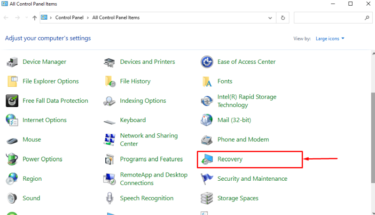Screen dimensions: 375x215
Task: Click the Ease of Access Center icon
Action: tap(207, 62)
